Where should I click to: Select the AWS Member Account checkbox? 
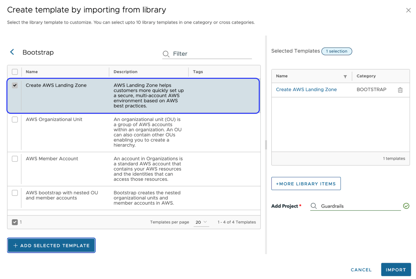[15, 159]
